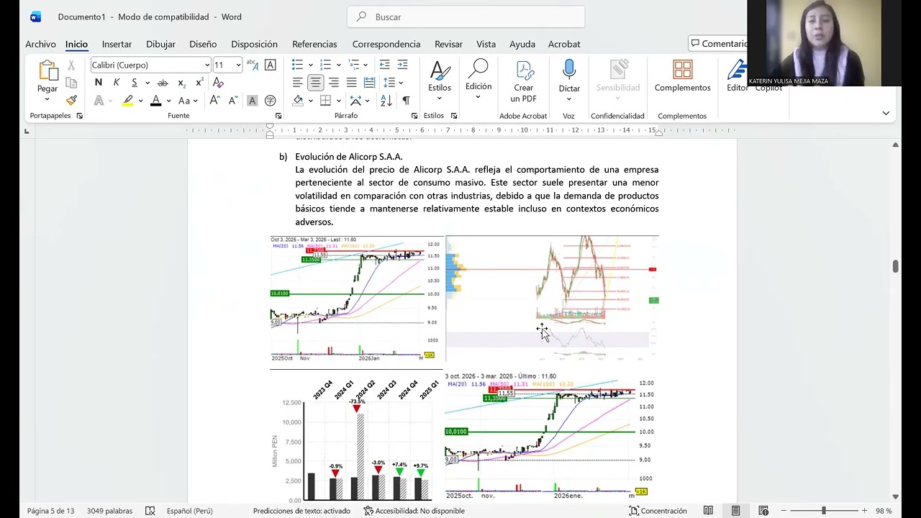Screen dimensions: 921x518
Task: Cut selection with the scissors icon
Action: 71,65
